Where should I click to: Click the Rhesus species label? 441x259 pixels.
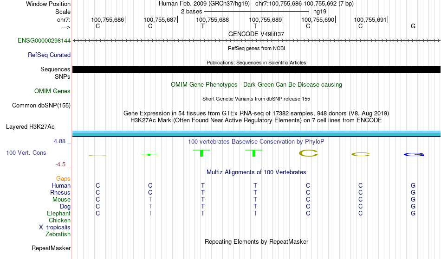[x=60, y=193]
